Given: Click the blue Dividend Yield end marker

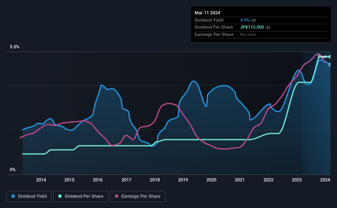Looking at the screenshot, I should pos(330,65).
